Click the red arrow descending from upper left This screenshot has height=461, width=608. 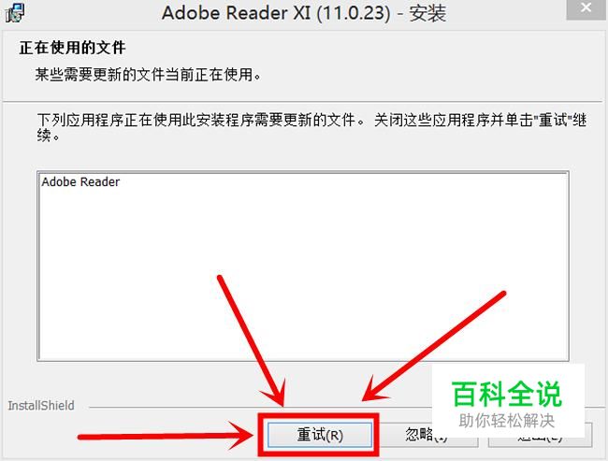(x=252, y=341)
